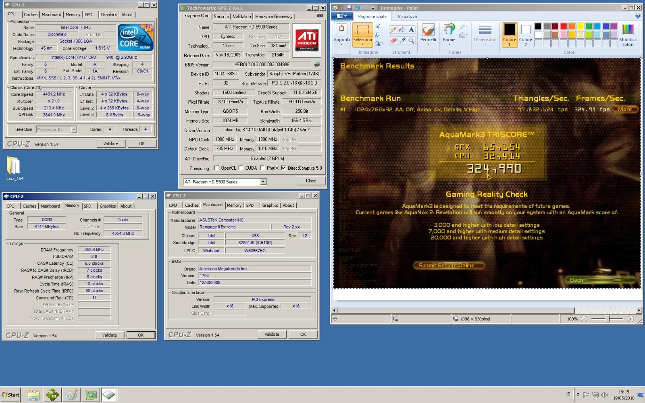Screen dimensions: 645x403
Task: Click the GPU-Z screenshot camera icon
Action: 320,16
